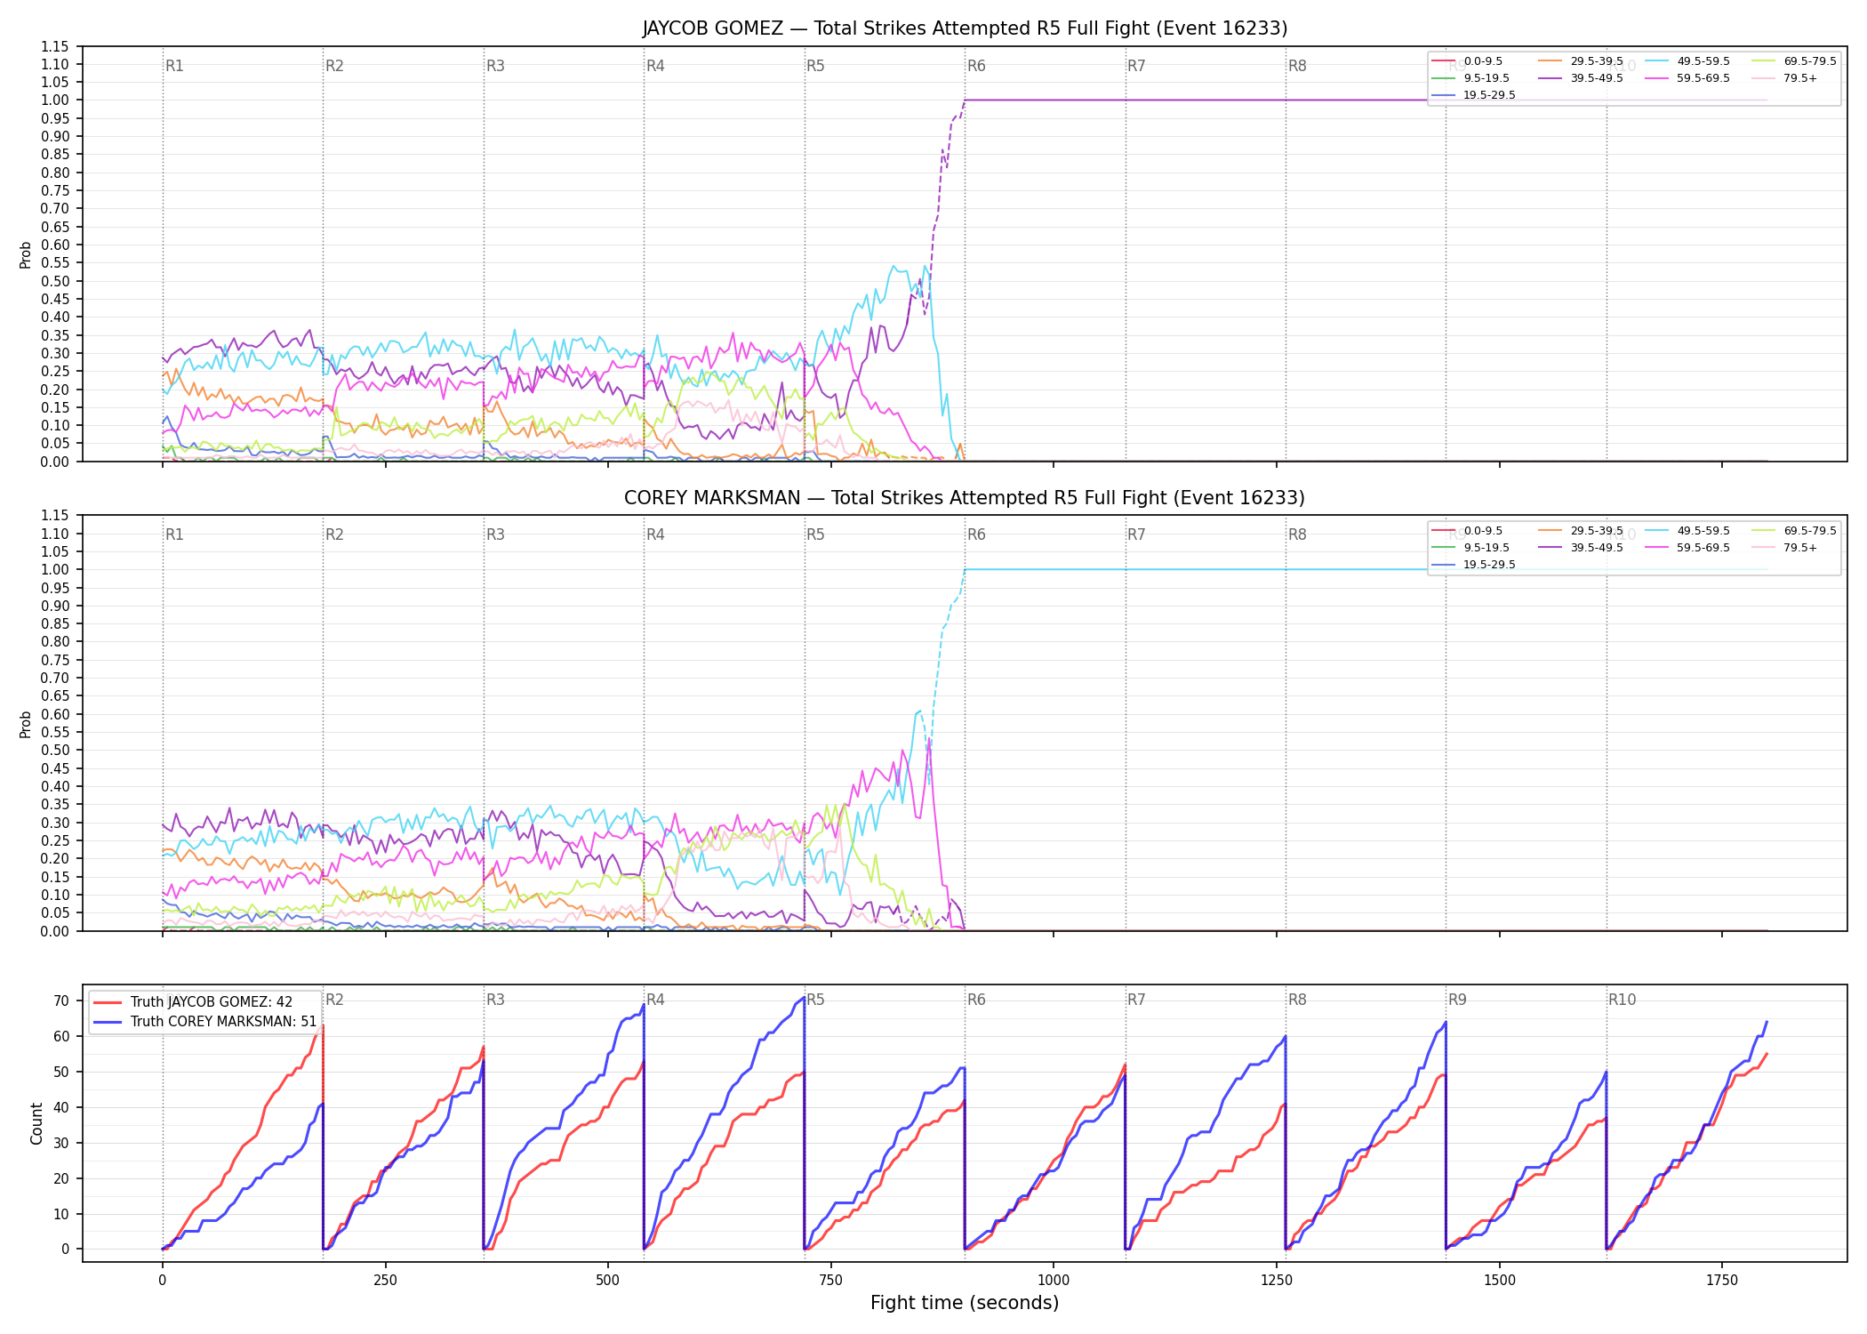Click the R9 round marker in the Count chart
This screenshot has width=1867, height=1334.
coord(1457,1000)
